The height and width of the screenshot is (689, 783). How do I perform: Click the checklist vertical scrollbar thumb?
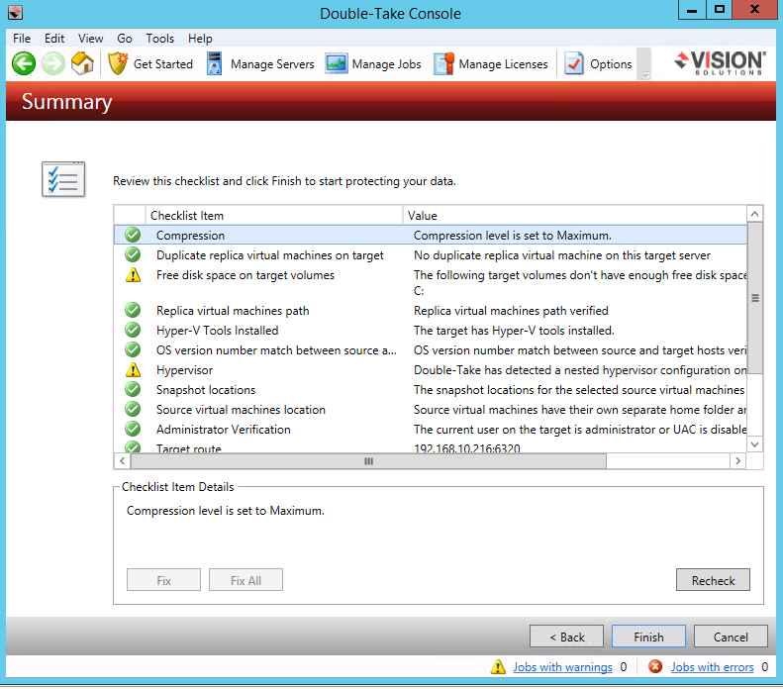[755, 298]
